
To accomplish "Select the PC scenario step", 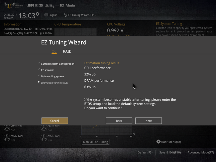I will click(x=47, y=70).
